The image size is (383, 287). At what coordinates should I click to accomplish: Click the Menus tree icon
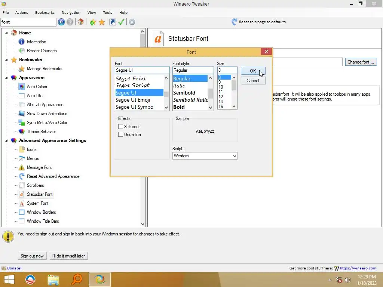pos(22,158)
